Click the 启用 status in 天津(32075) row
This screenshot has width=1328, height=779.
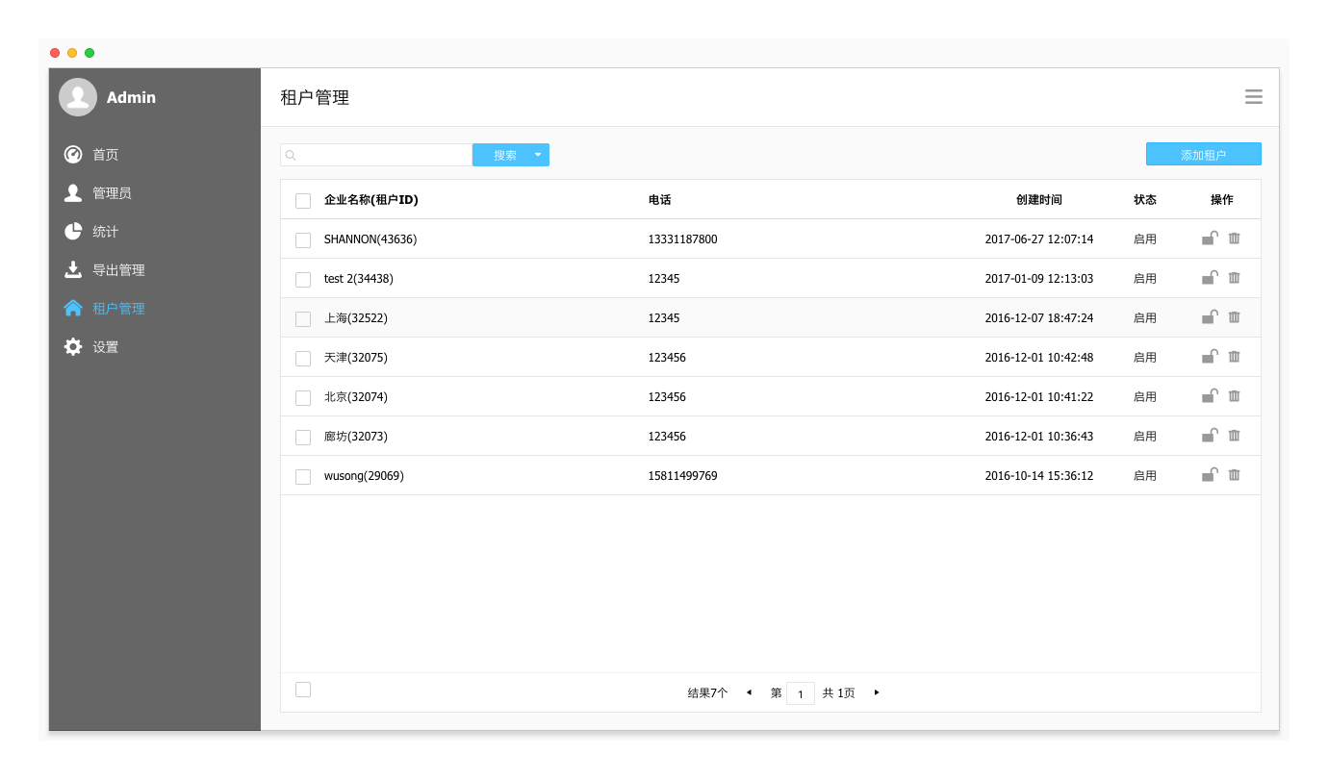1145,358
